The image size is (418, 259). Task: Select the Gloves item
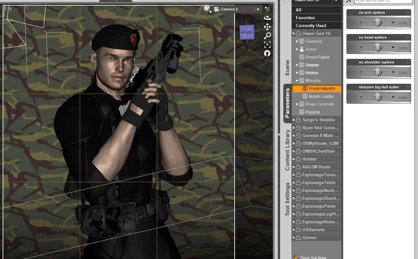317,237
